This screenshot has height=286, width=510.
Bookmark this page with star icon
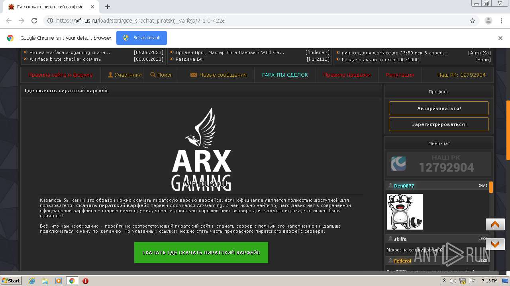(473, 21)
